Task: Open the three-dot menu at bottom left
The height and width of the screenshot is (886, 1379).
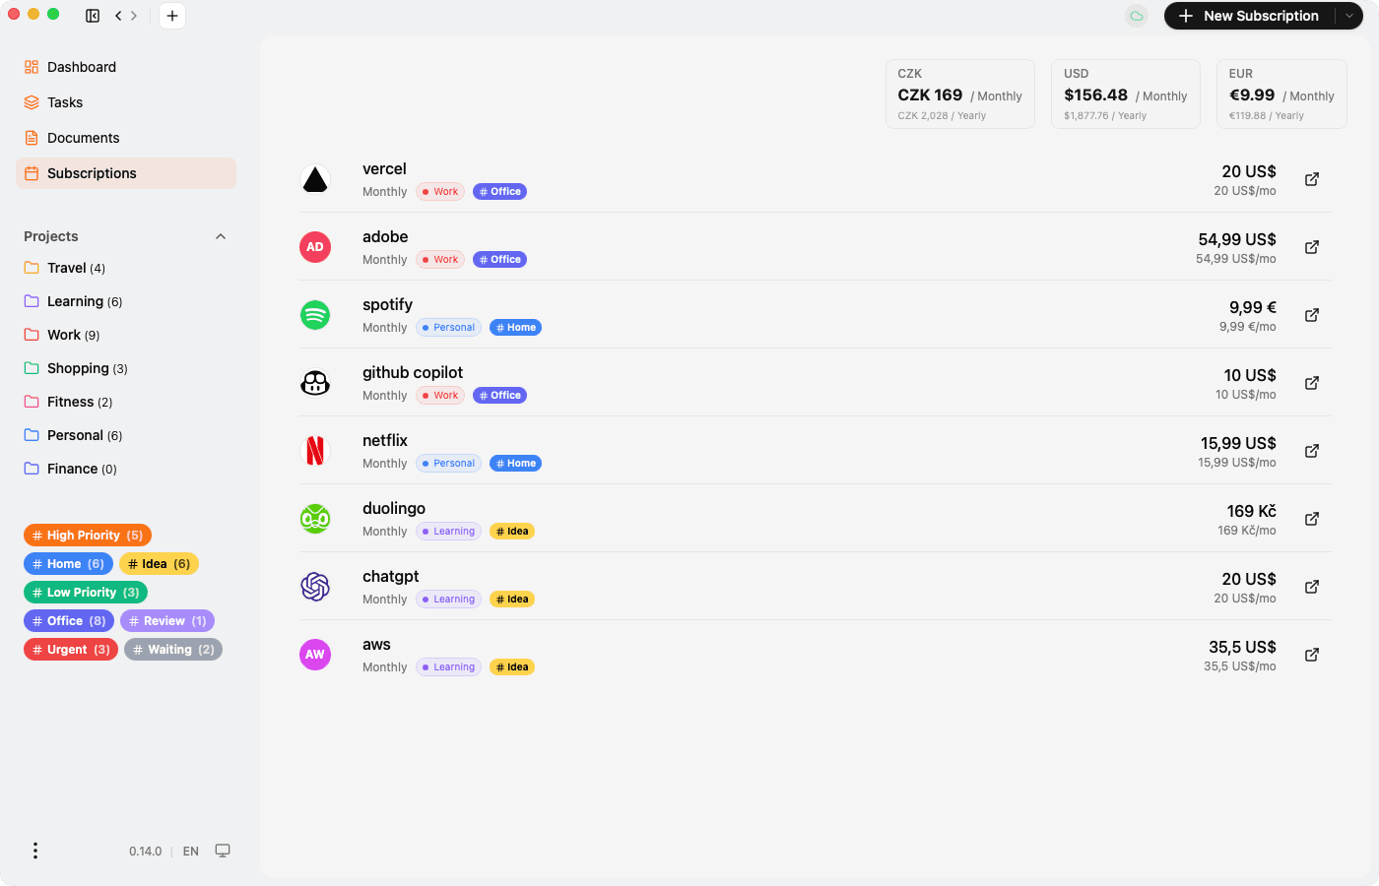Action: [x=35, y=850]
